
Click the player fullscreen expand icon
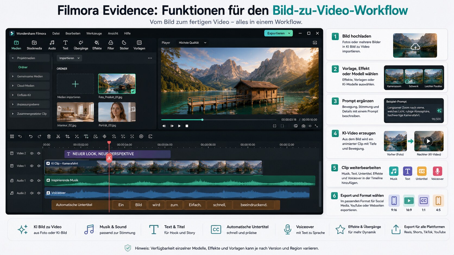316,126
